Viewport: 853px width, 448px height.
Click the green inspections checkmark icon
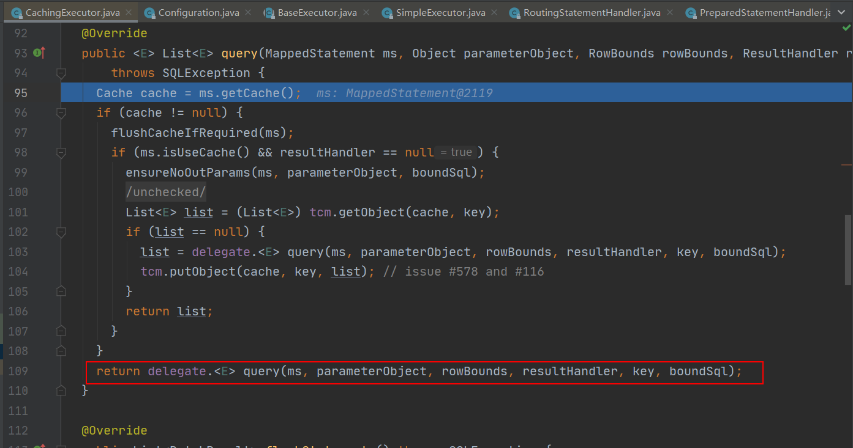click(x=845, y=28)
